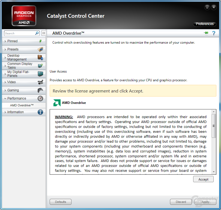
Task: Click the Radeon Graphics AMD logo
Action: [x=24, y=16]
